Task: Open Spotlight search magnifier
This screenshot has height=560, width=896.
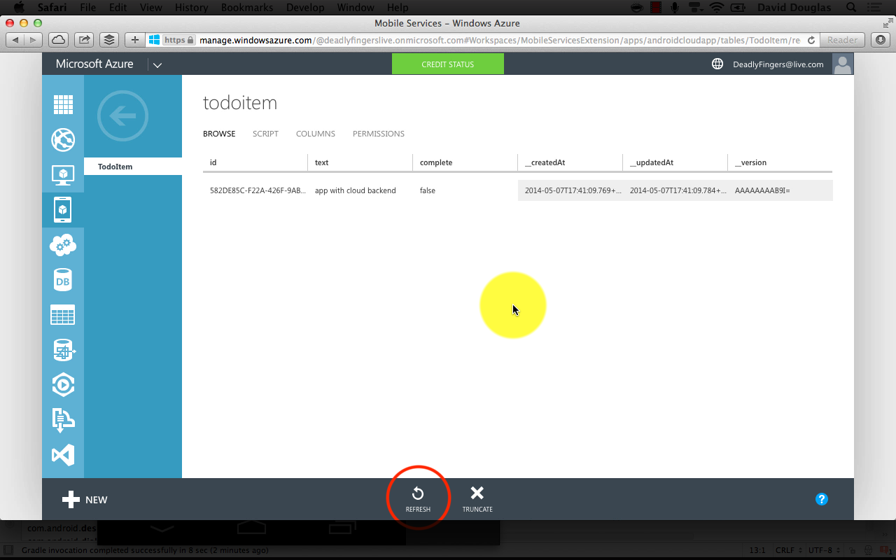Action: 851,7
